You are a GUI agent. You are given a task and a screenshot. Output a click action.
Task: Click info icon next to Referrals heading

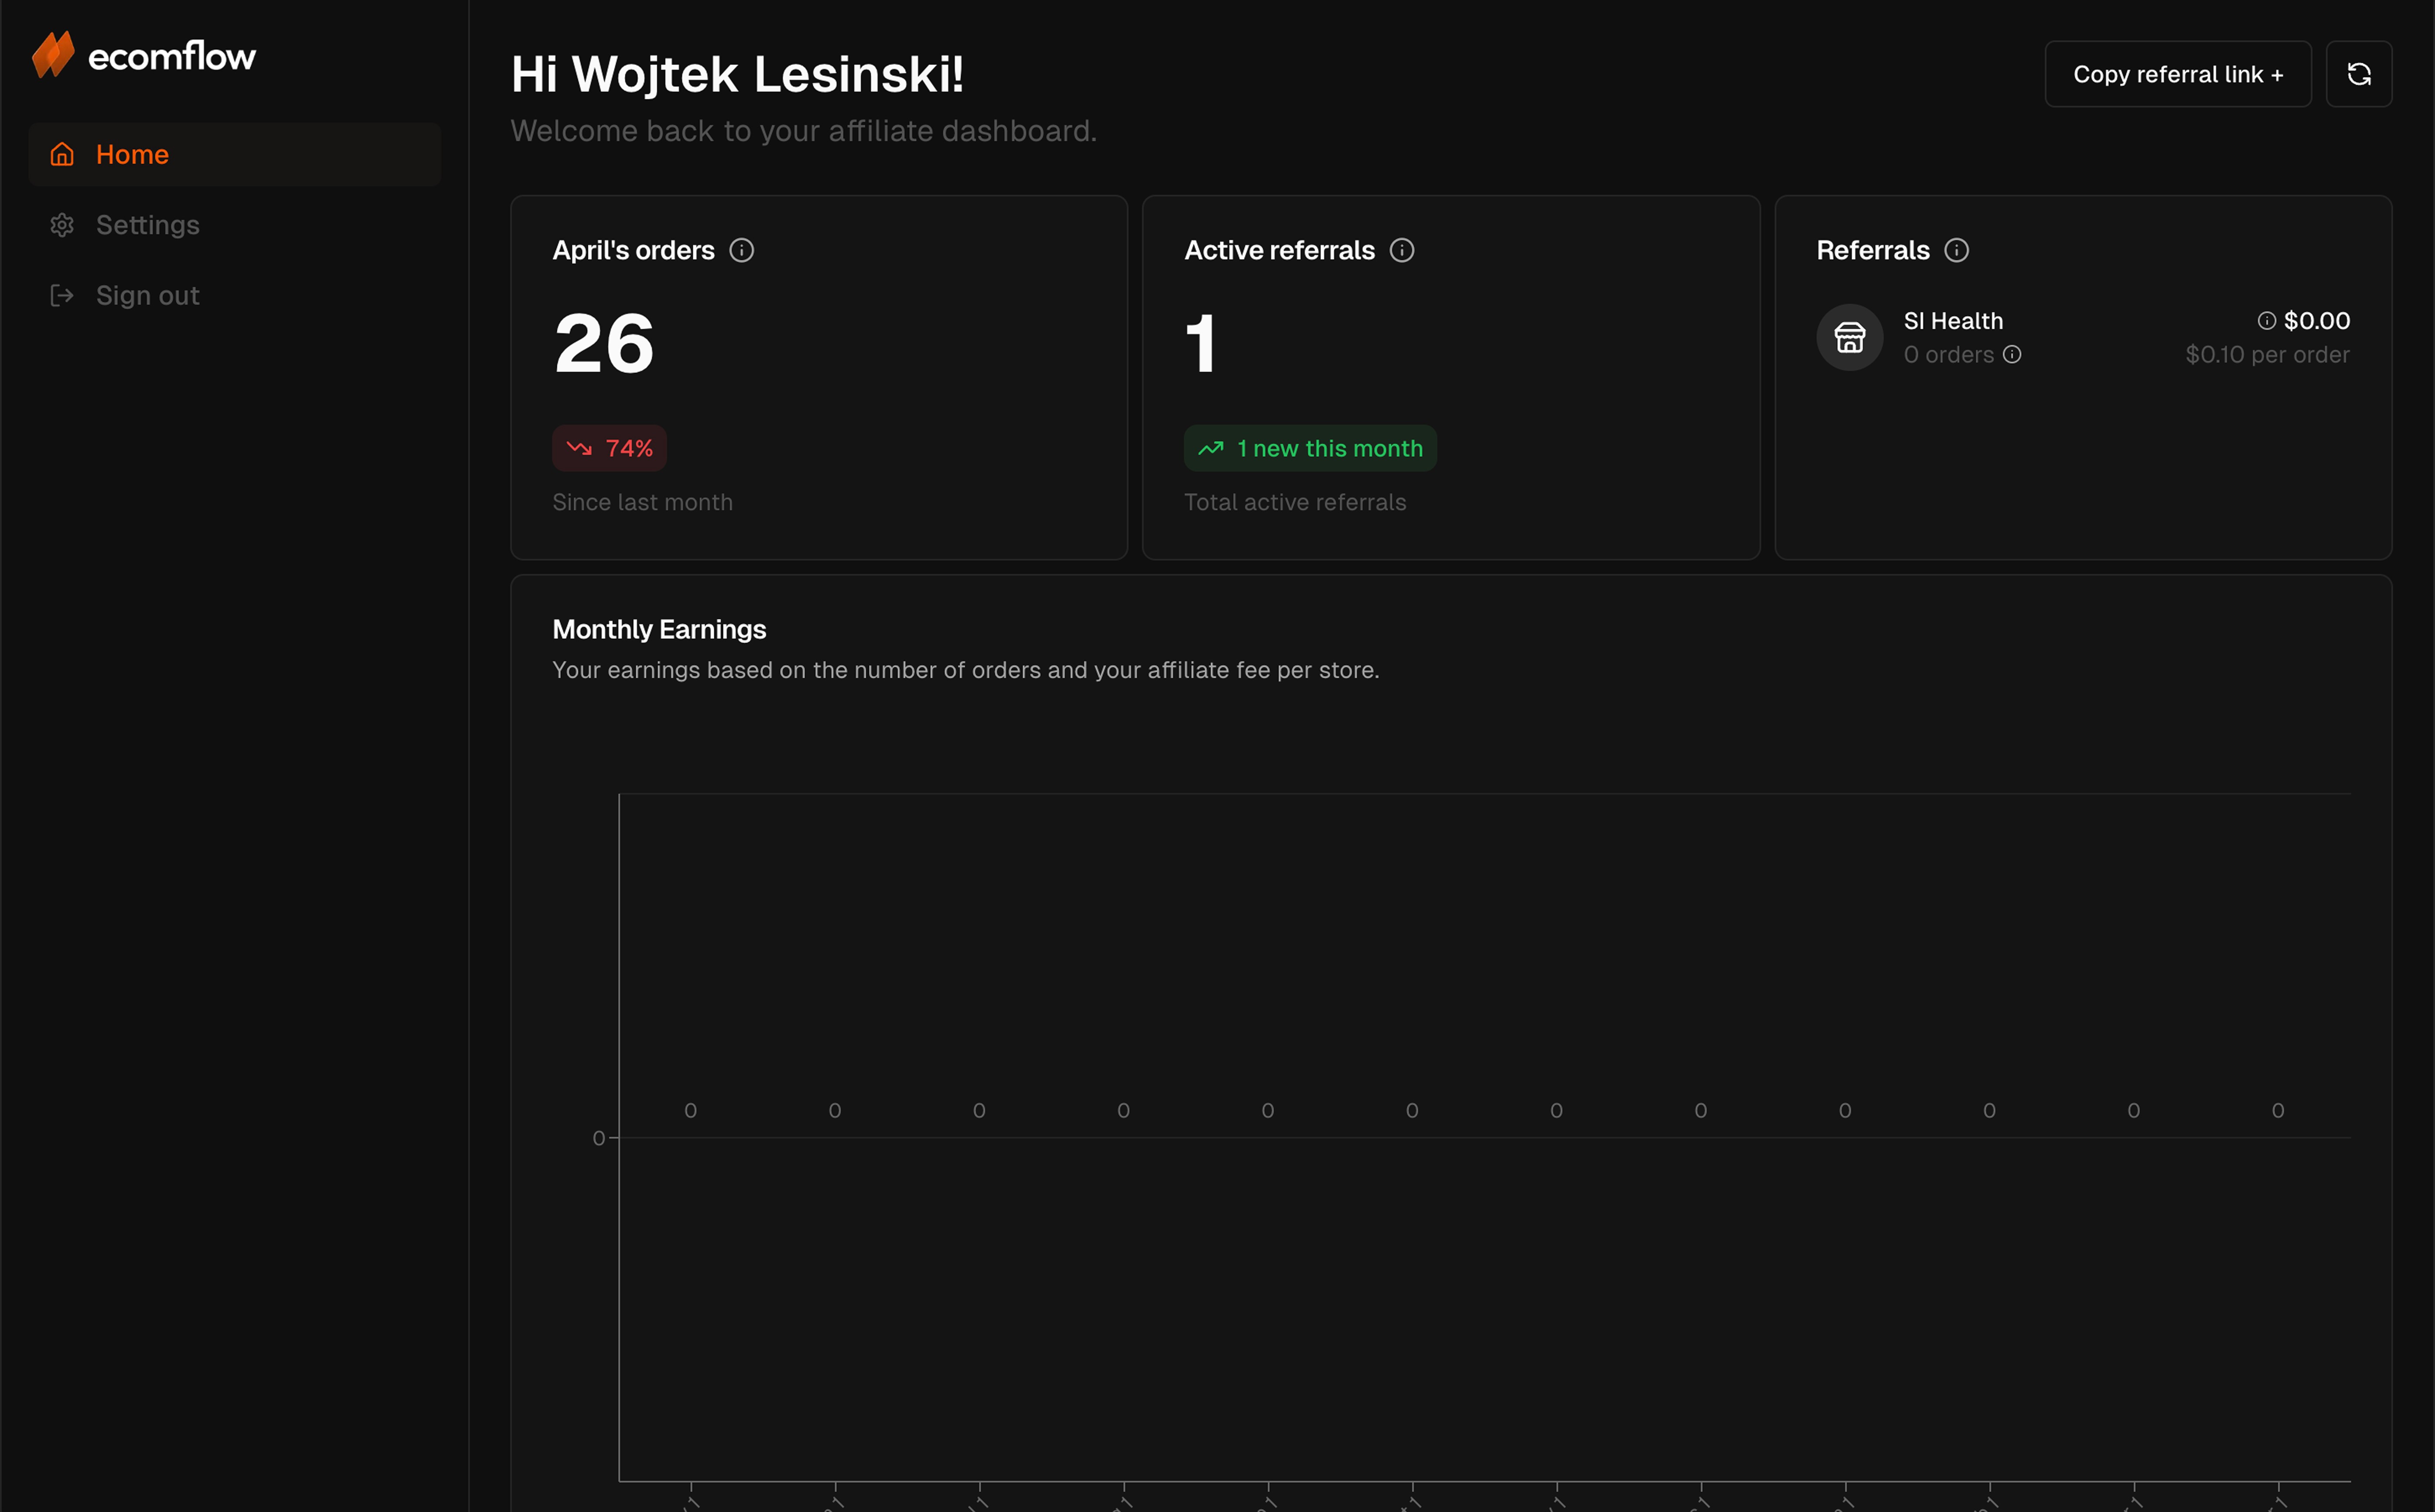(x=1956, y=250)
